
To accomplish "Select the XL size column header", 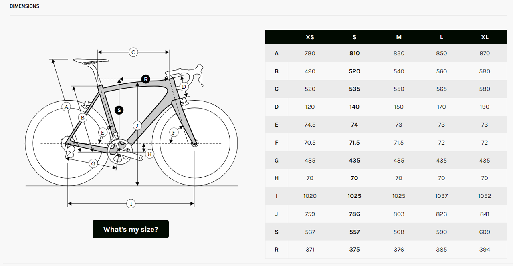I will coord(485,37).
